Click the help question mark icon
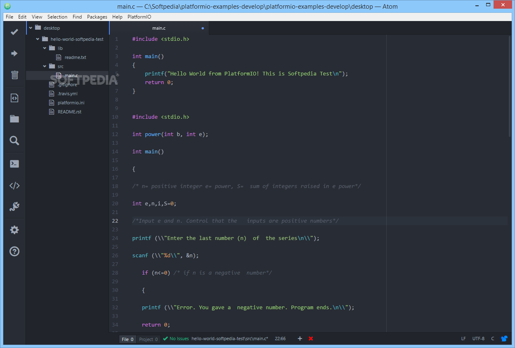The height and width of the screenshot is (348, 515). click(14, 251)
